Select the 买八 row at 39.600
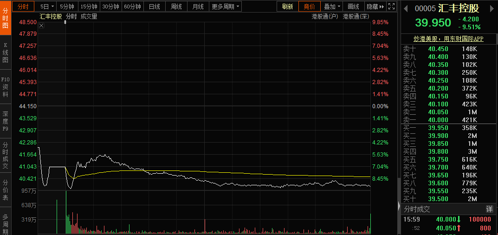The width and height of the screenshot is (498, 235). (449, 183)
